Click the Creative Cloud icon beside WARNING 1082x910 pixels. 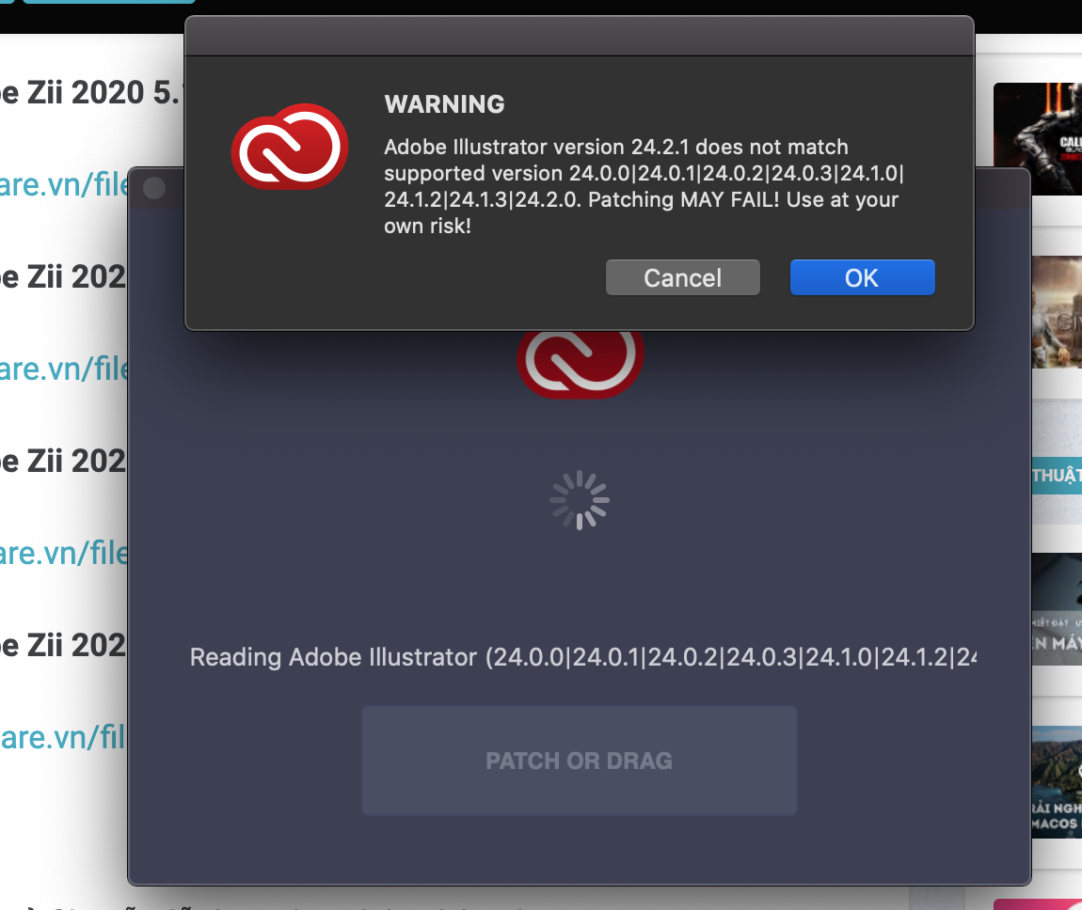[290, 146]
